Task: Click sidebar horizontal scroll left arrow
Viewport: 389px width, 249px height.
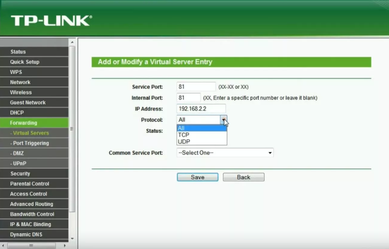Action: [x=3, y=246]
